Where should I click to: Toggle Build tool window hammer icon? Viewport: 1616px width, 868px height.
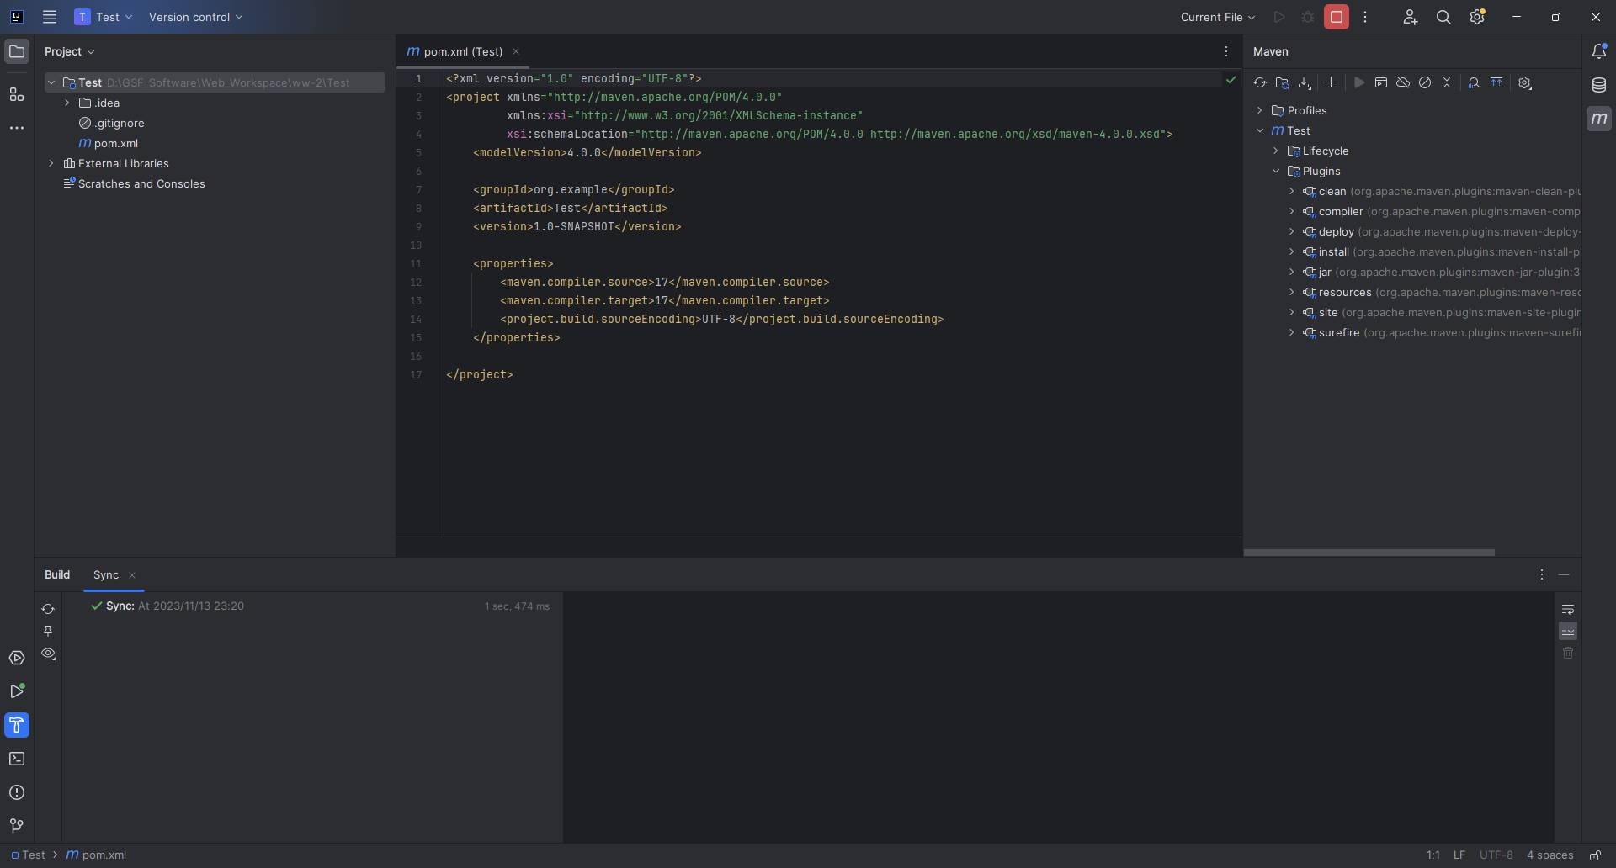tap(17, 725)
